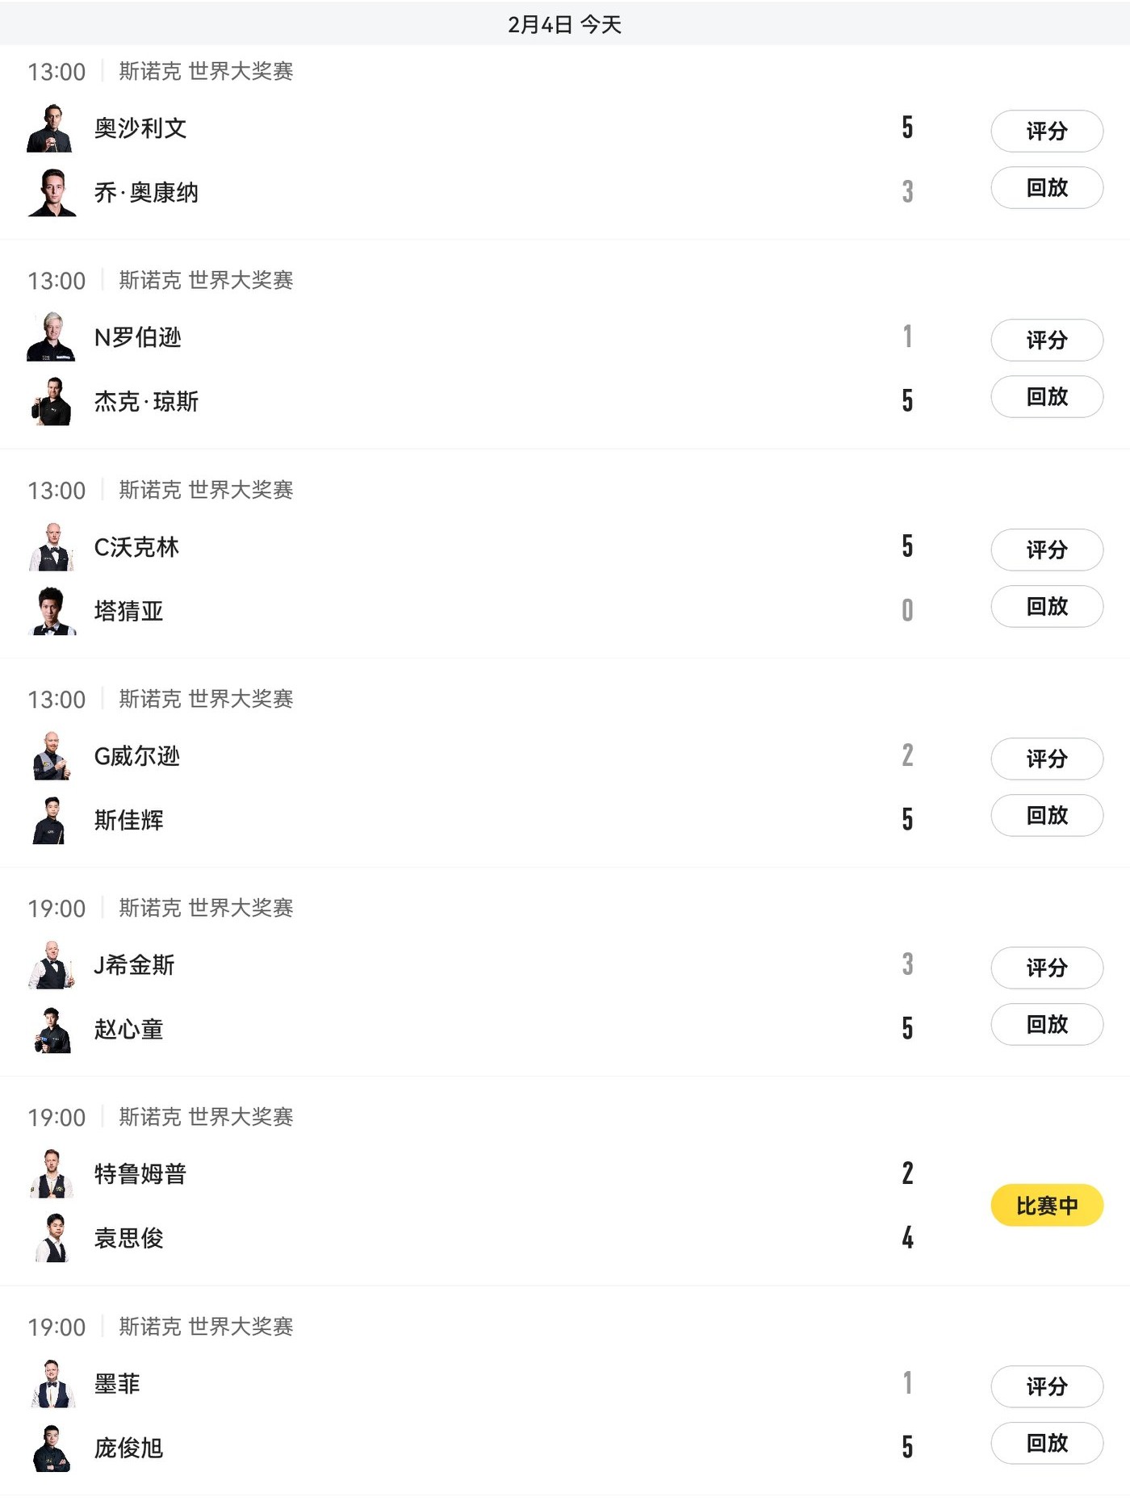
Task: Click the 杰克·琼斯 player avatar
Action: click(x=52, y=402)
